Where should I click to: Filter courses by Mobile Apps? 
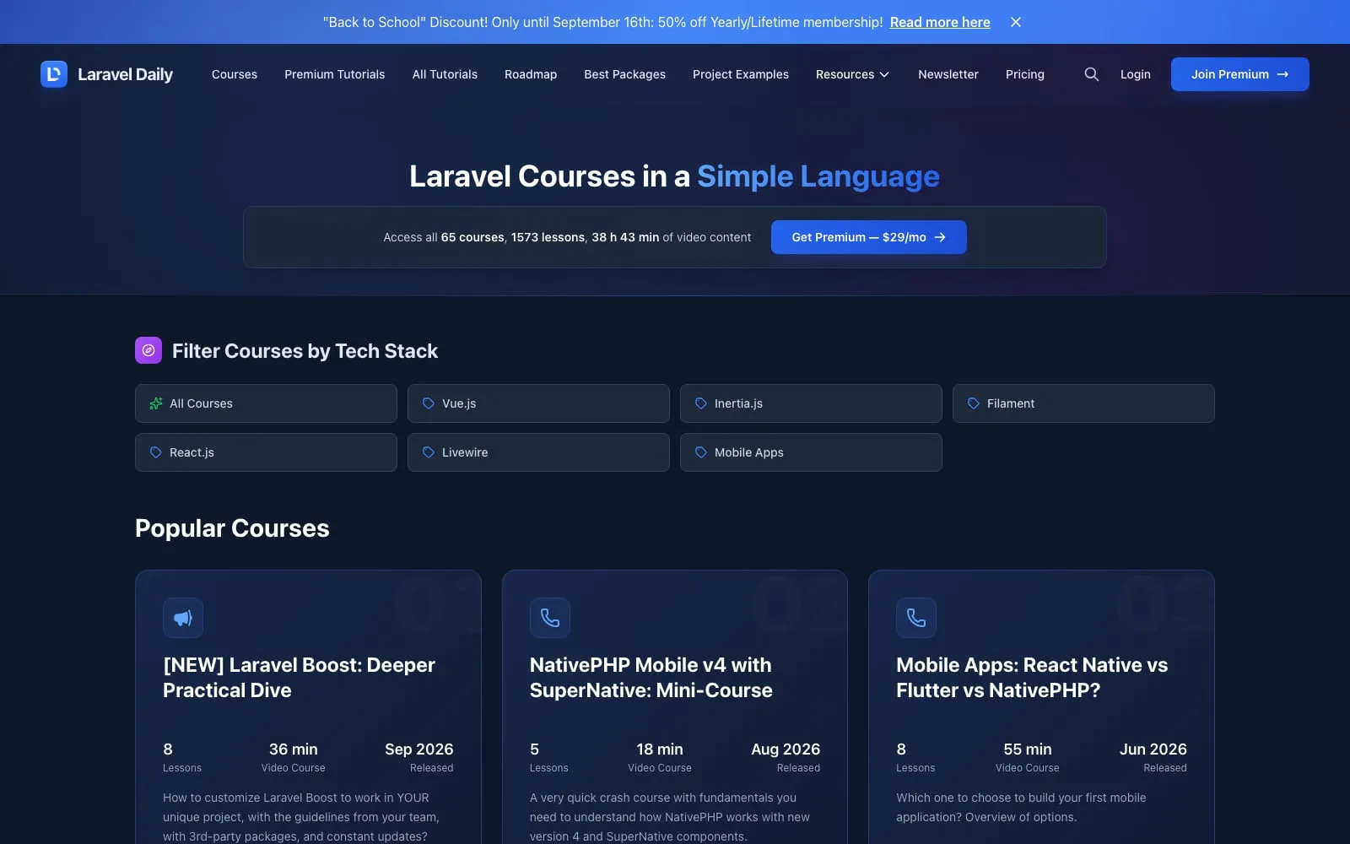[811, 452]
